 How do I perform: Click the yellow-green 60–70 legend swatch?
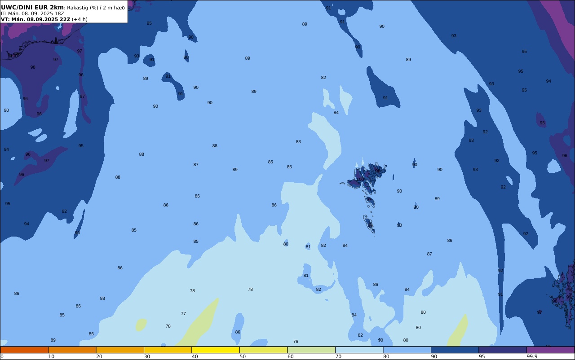[311, 350]
